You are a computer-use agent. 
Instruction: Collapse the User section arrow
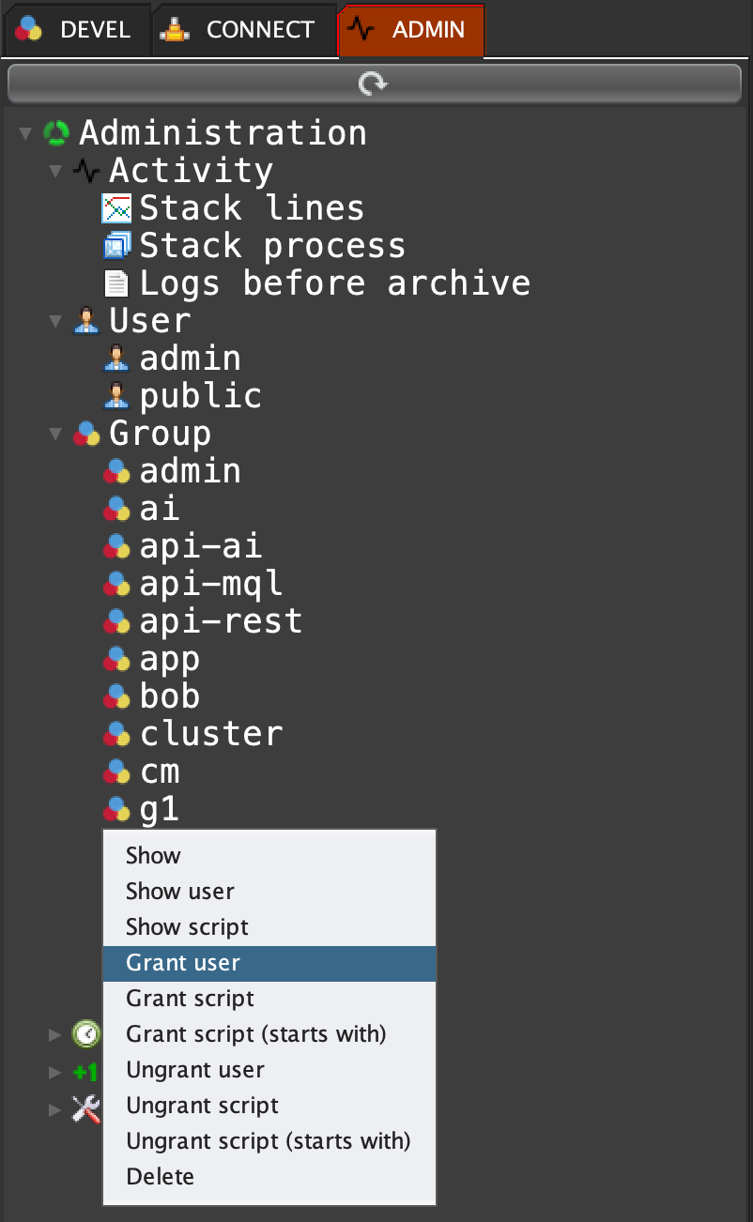click(x=55, y=322)
